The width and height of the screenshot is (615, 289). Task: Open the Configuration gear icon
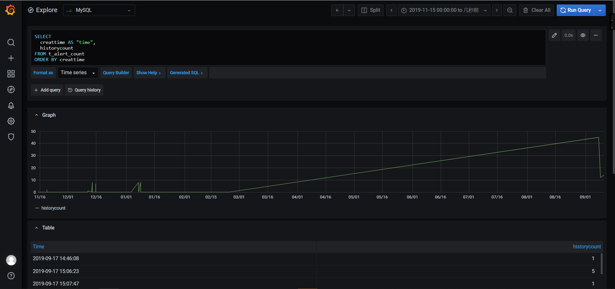point(11,121)
